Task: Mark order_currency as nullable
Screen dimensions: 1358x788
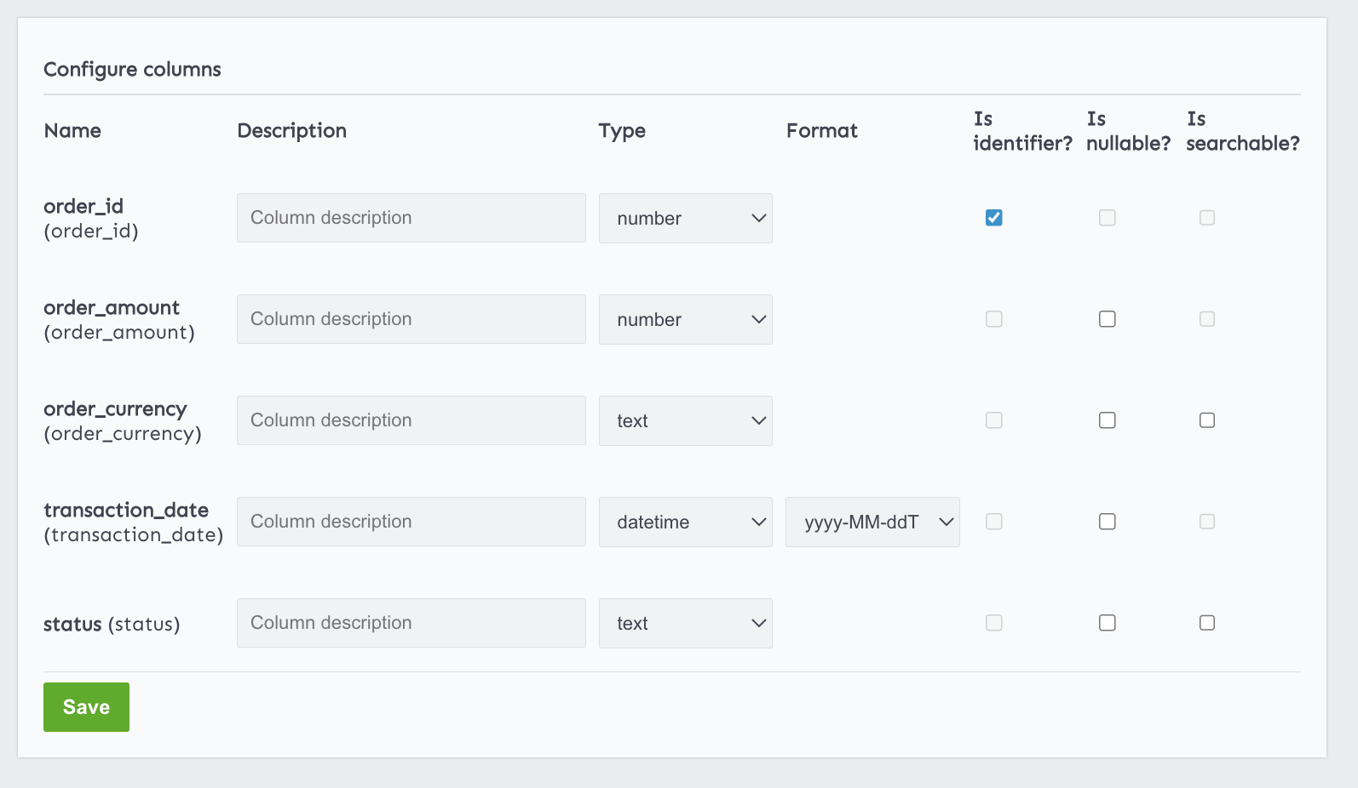Action: click(x=1107, y=420)
